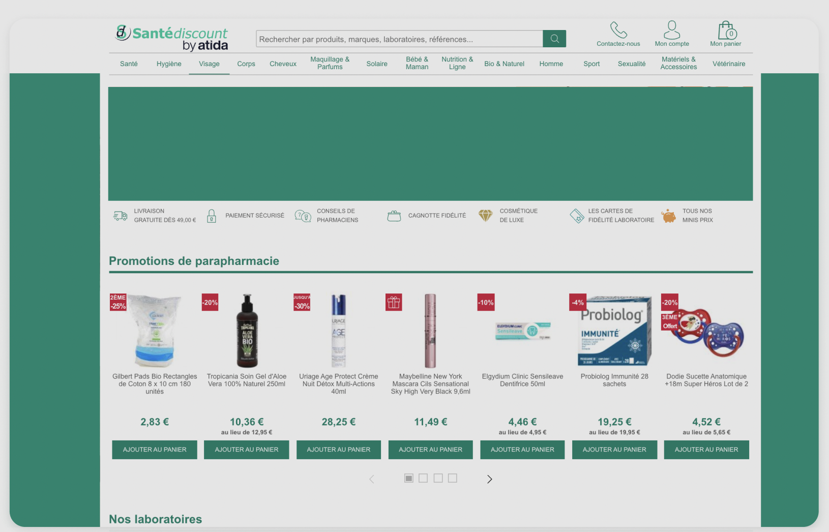Add Dodie Sucette to cart
This screenshot has height=532, width=829.
click(706, 450)
